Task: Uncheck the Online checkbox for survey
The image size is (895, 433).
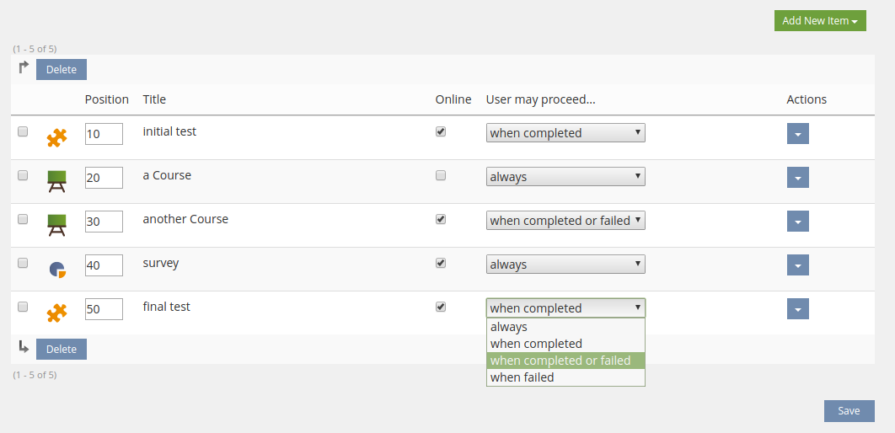Action: [x=440, y=263]
